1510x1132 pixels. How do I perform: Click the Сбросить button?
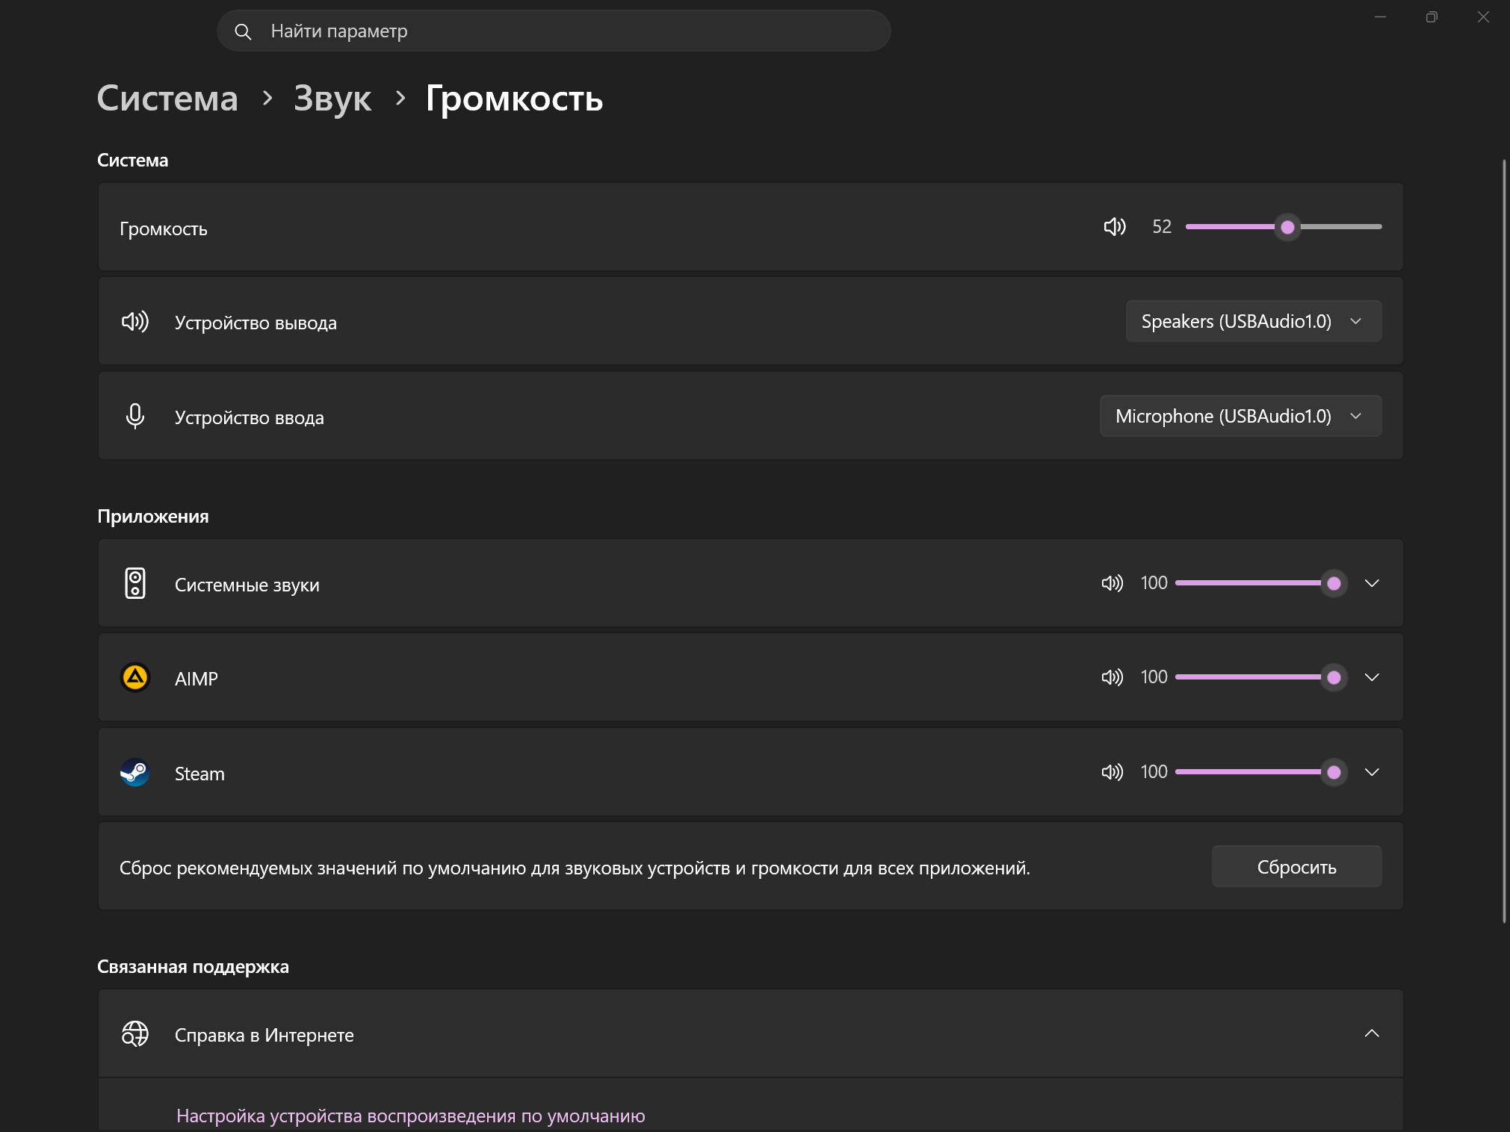(1296, 866)
